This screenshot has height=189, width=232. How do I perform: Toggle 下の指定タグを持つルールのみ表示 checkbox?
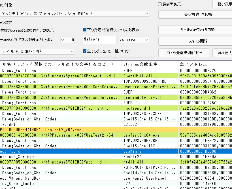(85, 30)
